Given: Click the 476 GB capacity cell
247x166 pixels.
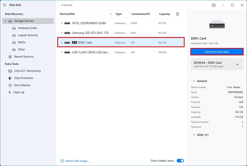Looking at the screenshot, I should [162, 23].
